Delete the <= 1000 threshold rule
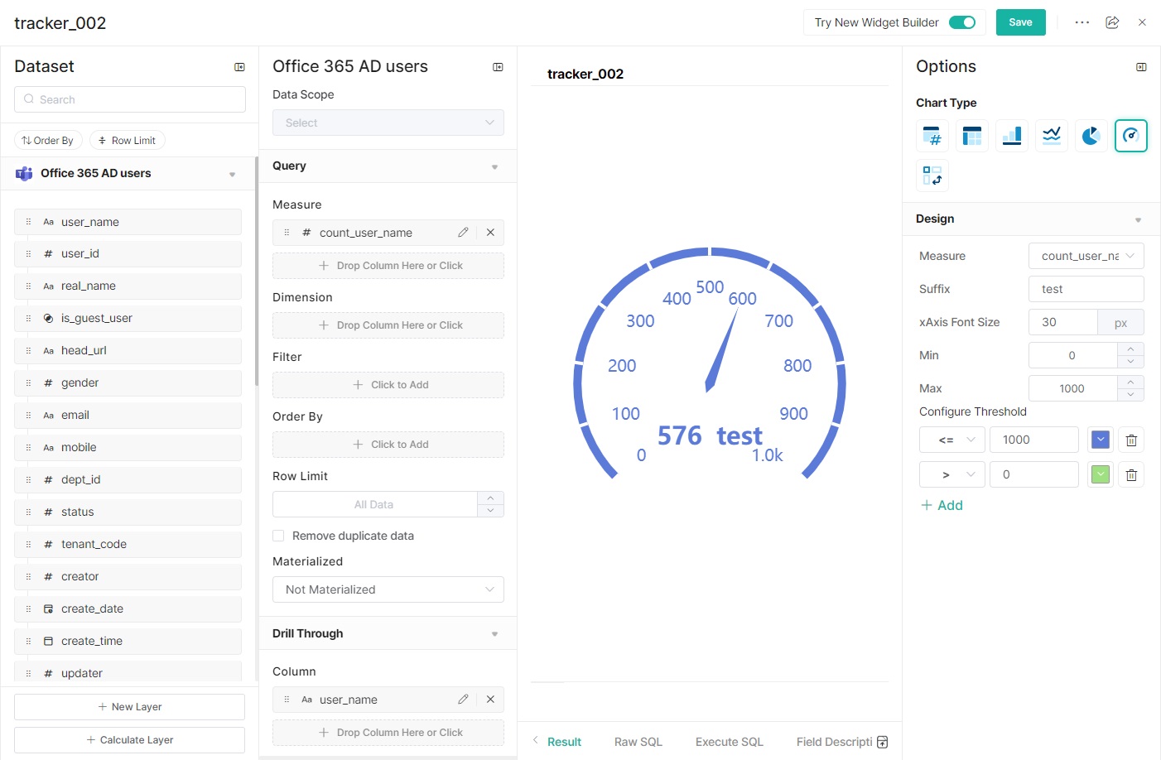Viewport: 1161px width, 760px height. pos(1131,440)
